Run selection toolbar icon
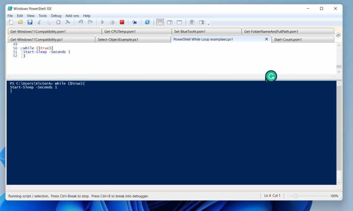Screen dimensions: 353x211 click(x=112, y=22)
